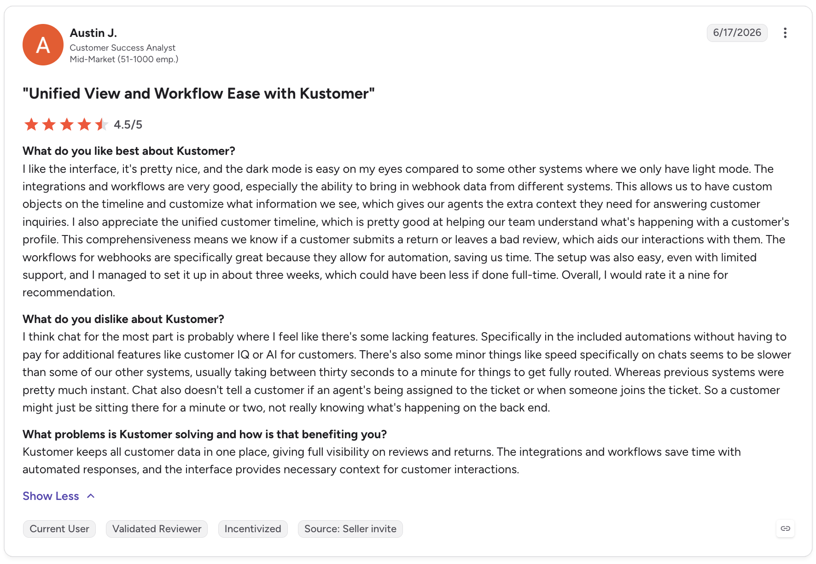Click the Show Less link
This screenshot has height=564, width=816.
(51, 496)
